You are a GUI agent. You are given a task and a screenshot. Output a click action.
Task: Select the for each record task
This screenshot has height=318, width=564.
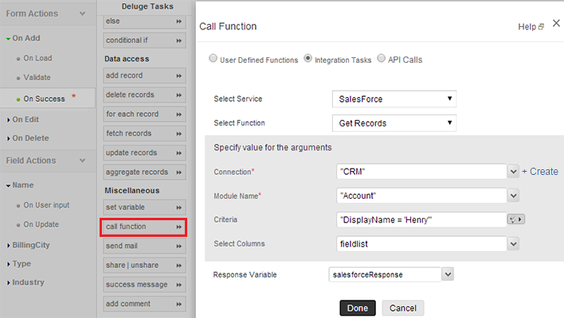tap(144, 114)
